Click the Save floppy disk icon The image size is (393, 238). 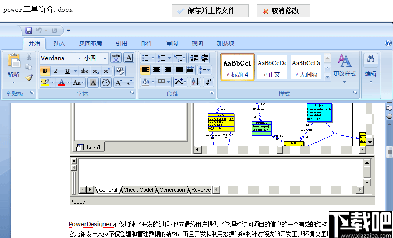[x=29, y=31]
